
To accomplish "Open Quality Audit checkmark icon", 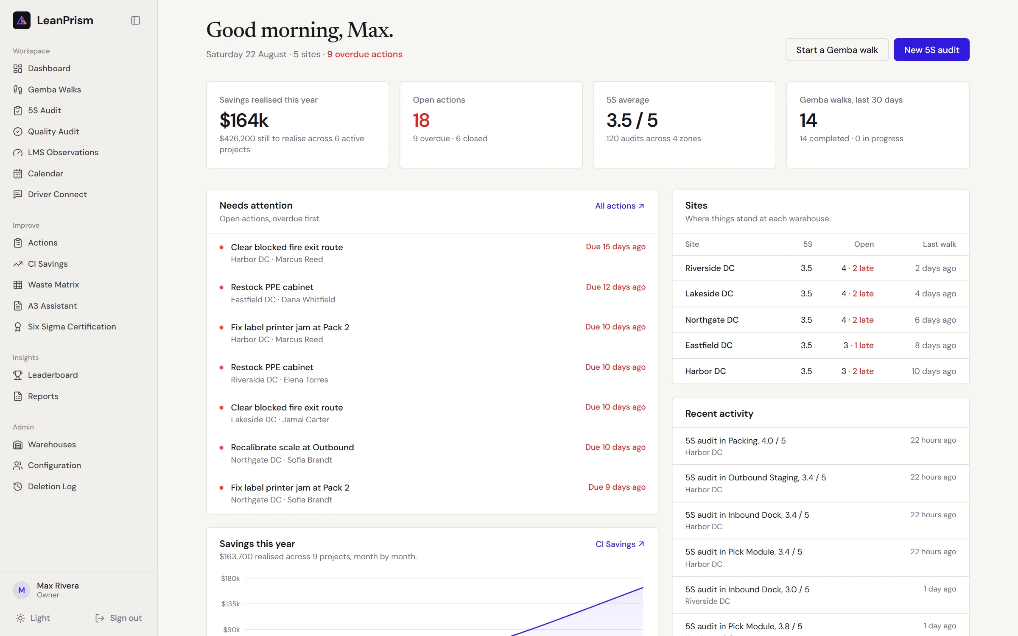I will point(18,131).
